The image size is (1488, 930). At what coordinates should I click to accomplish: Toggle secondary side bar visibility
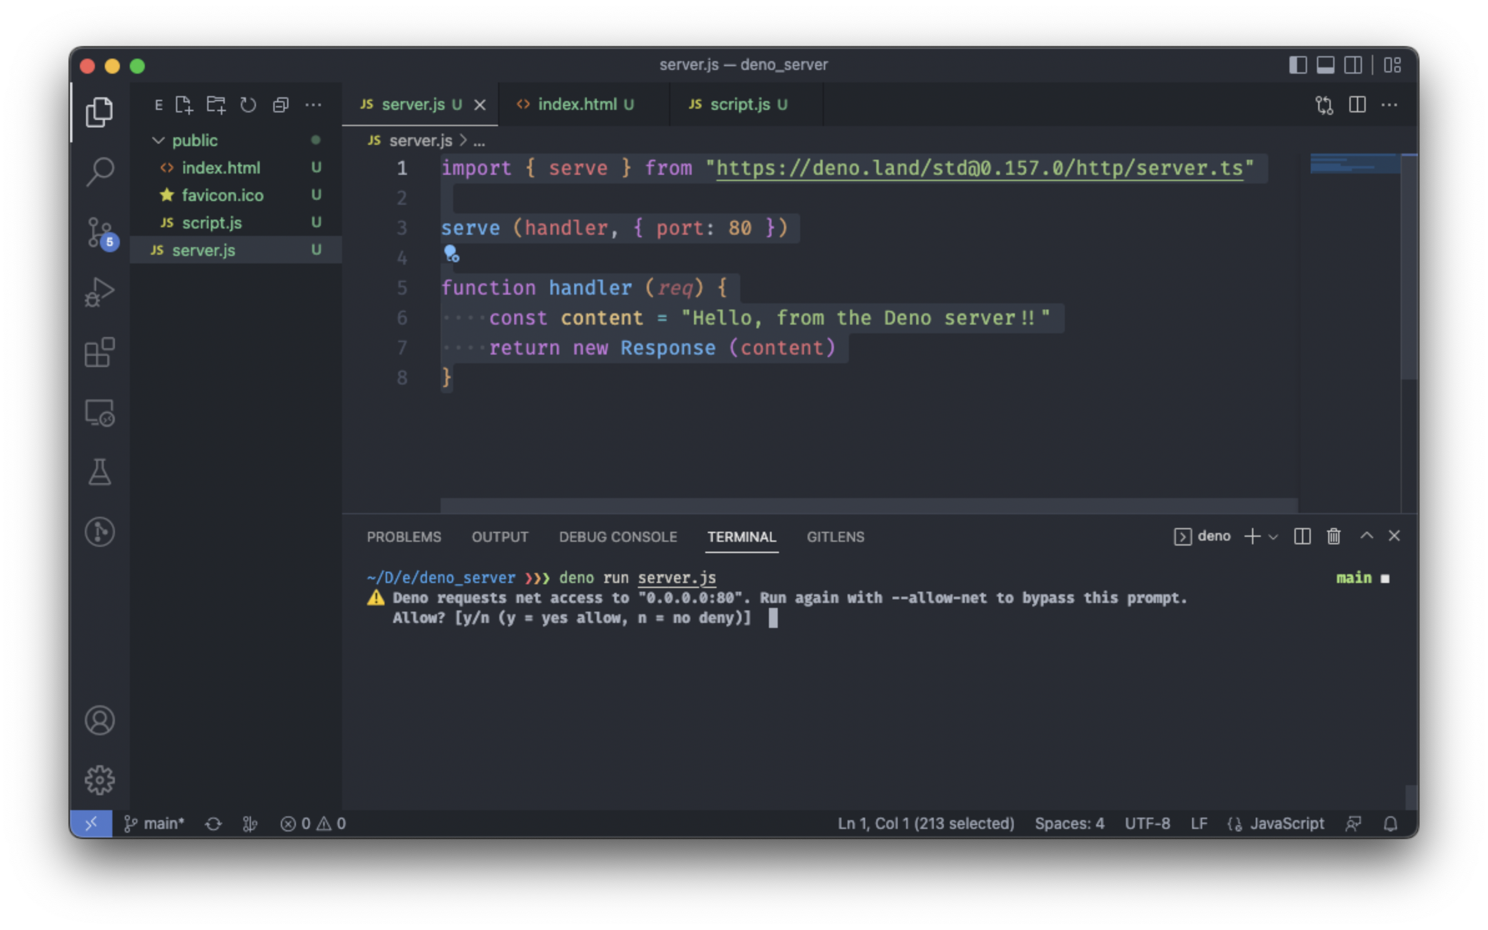pos(1353,65)
